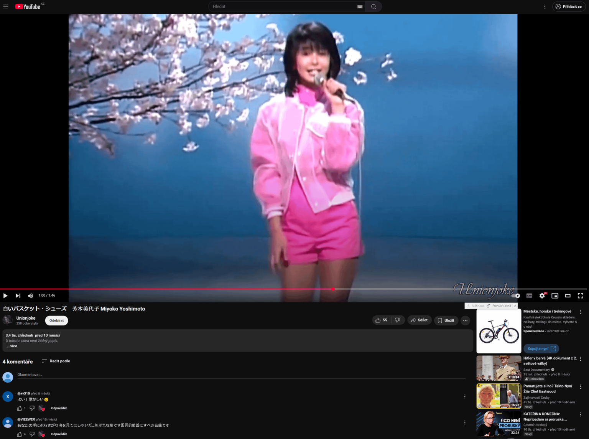This screenshot has width=589, height=439.
Task: Open options for Clint Eastwood video
Action: click(x=581, y=387)
